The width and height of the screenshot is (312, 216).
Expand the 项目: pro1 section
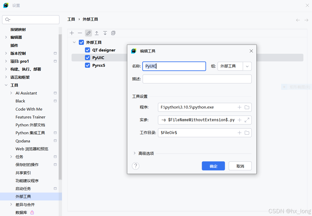click(6, 61)
